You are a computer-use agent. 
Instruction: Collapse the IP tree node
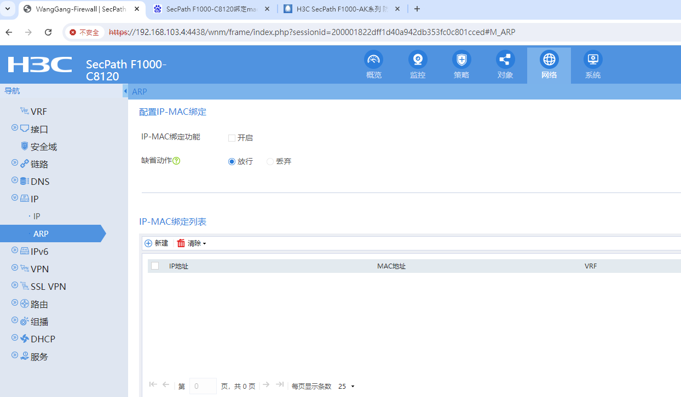pos(15,197)
